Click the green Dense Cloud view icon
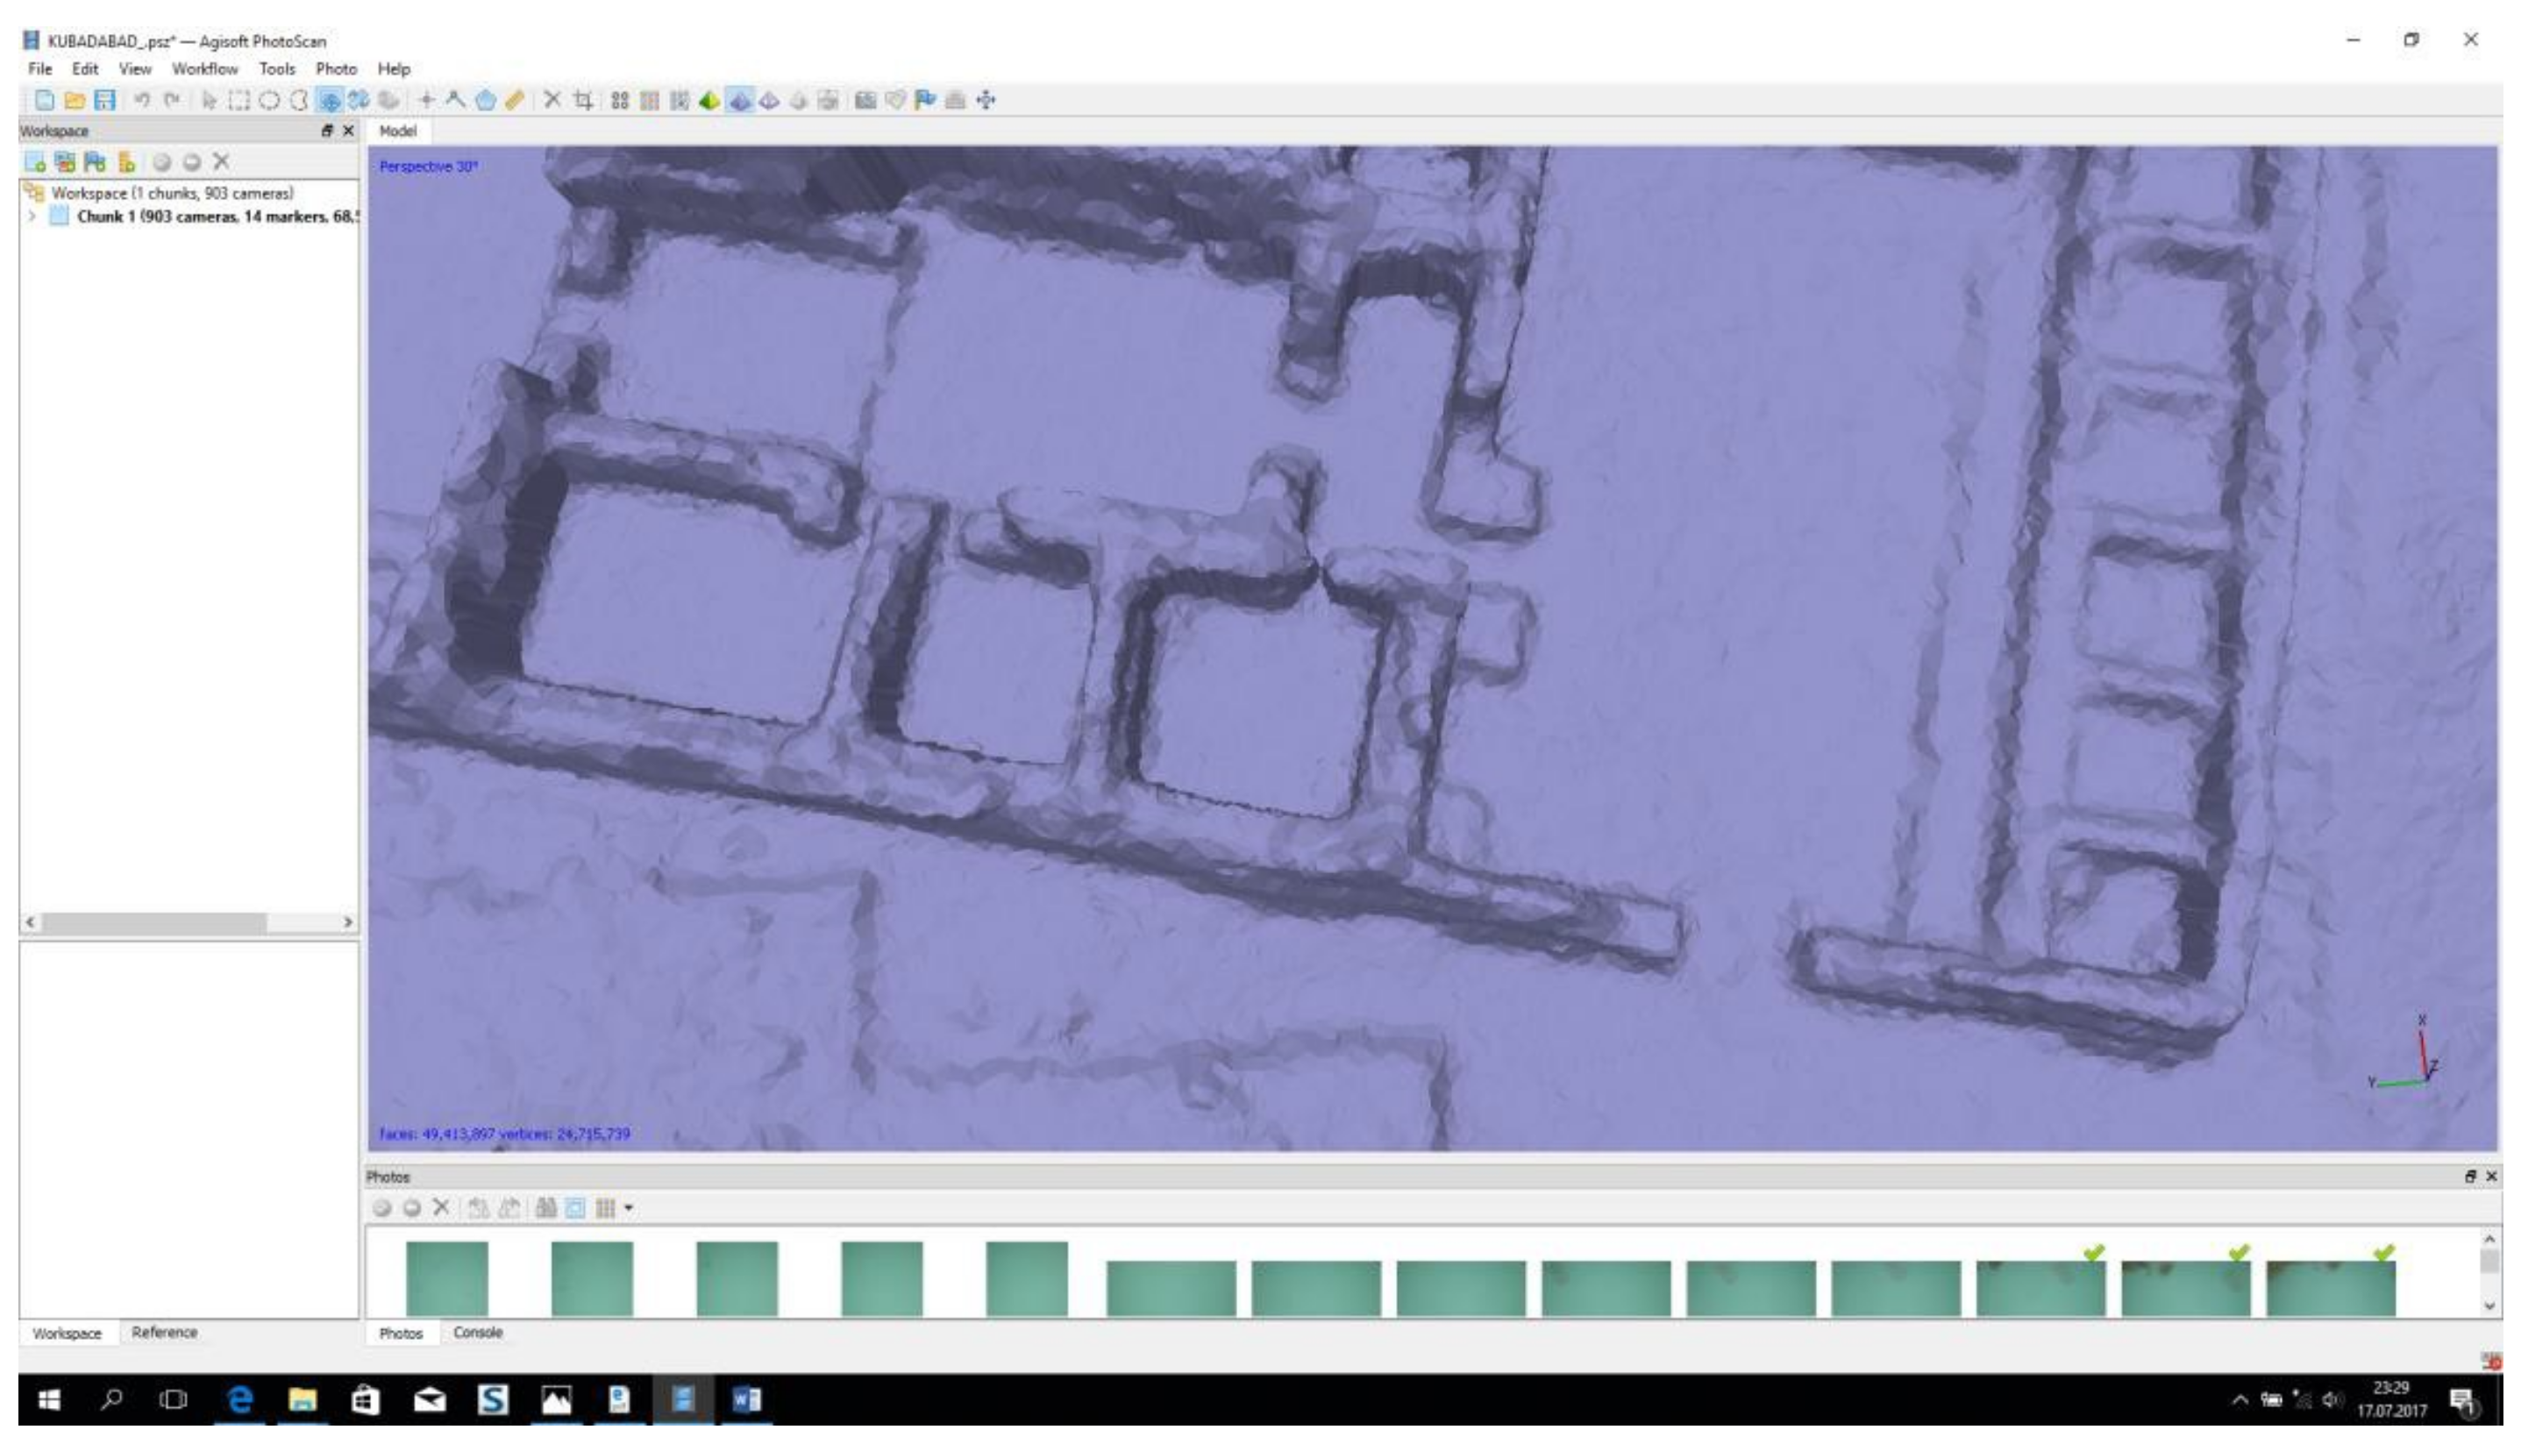 pos(709,100)
